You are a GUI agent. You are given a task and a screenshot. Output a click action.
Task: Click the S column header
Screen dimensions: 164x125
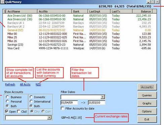(5, 11)
